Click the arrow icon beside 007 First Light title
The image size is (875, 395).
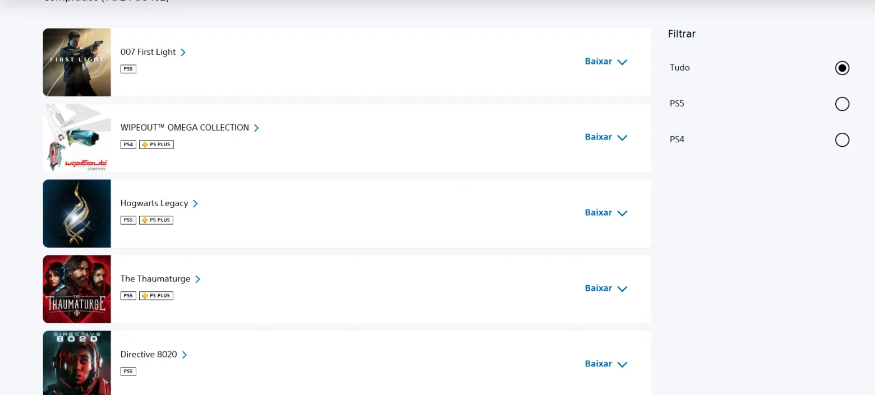coord(183,52)
